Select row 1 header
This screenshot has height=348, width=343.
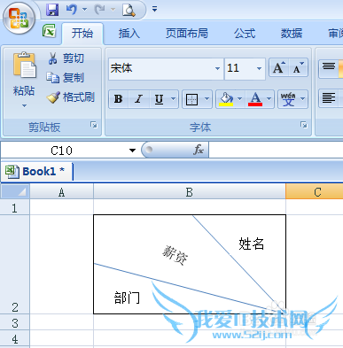(15, 207)
